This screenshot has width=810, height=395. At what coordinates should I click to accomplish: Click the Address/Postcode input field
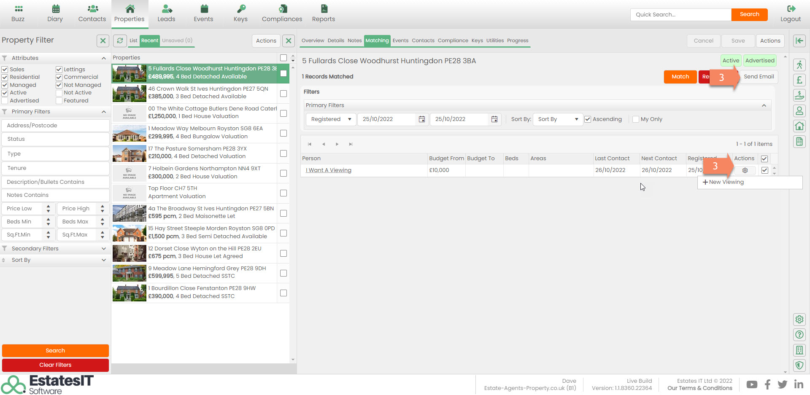point(55,126)
